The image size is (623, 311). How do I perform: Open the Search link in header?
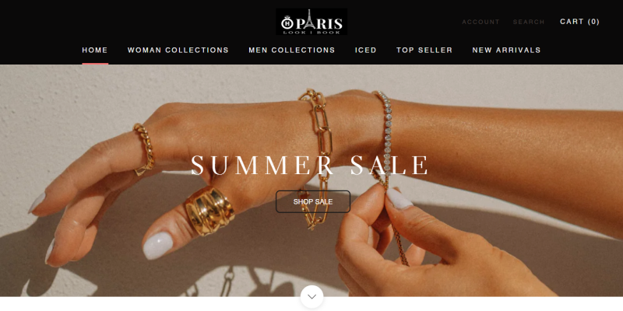pyautogui.click(x=529, y=22)
